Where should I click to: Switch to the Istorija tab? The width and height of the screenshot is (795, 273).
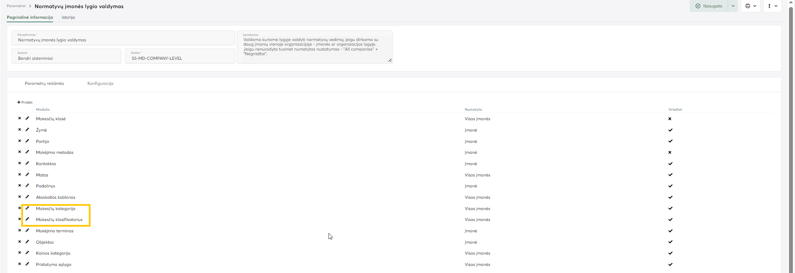click(68, 17)
